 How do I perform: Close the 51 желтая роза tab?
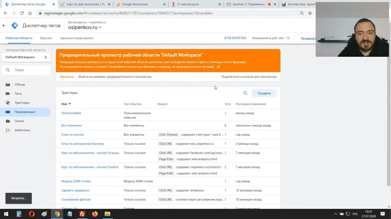220,4
